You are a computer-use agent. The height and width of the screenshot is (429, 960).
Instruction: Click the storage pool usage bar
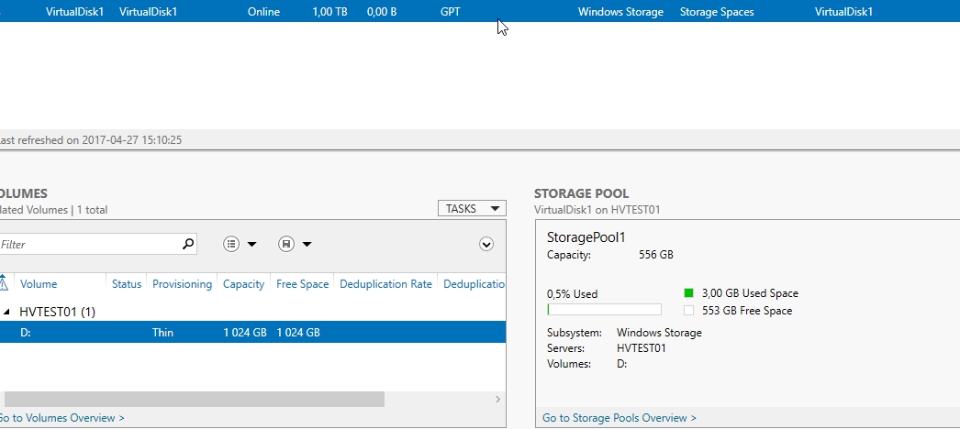pos(604,310)
